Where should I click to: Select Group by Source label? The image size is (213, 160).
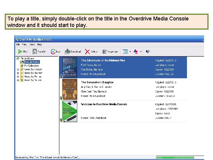tap(33, 80)
